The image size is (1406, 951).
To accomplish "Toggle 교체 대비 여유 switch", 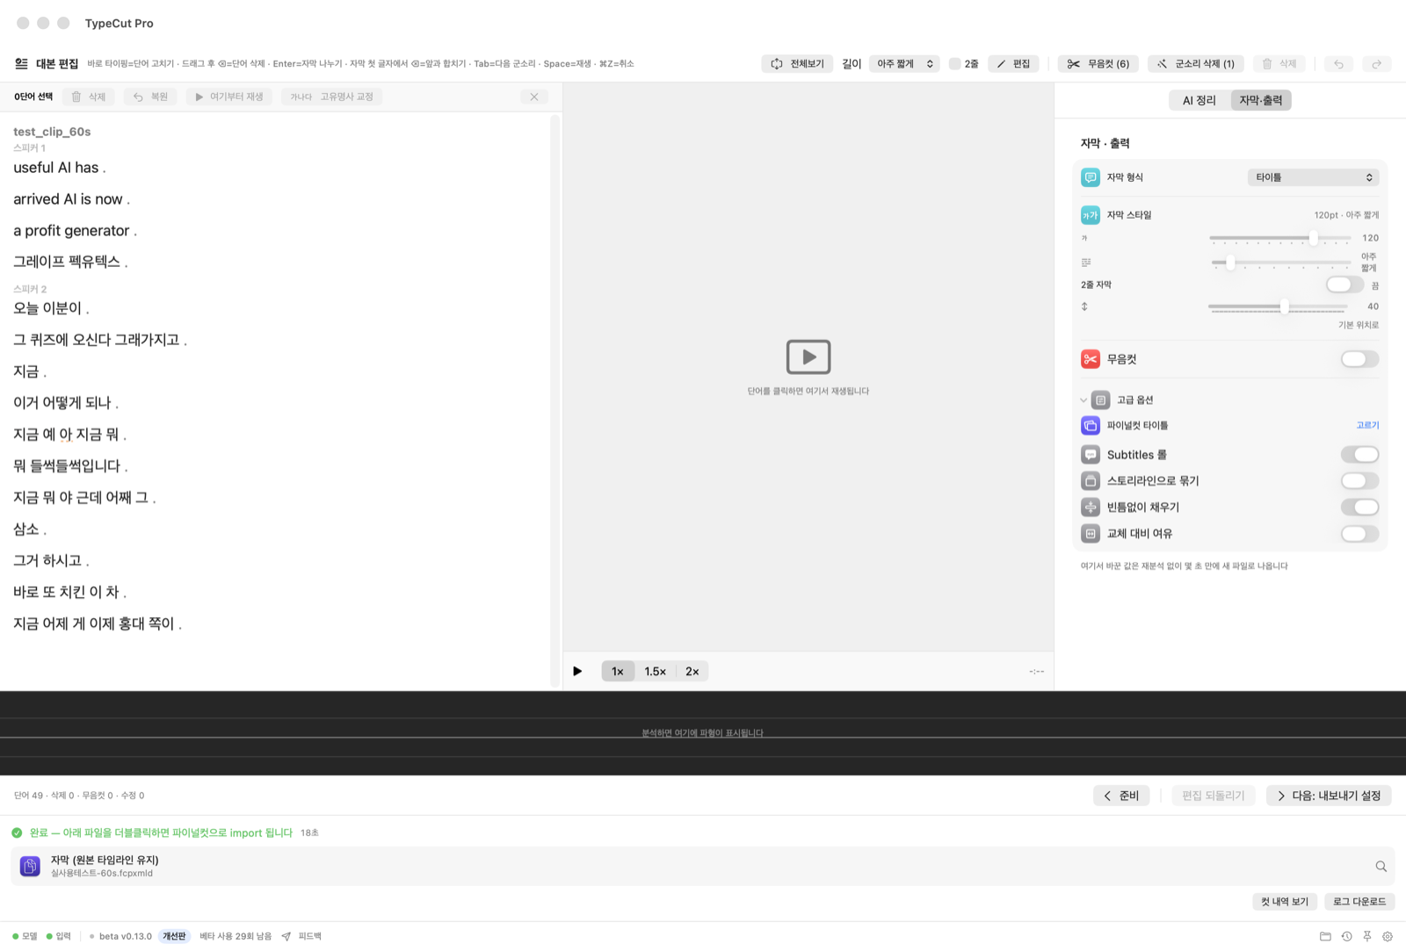I will tap(1359, 534).
